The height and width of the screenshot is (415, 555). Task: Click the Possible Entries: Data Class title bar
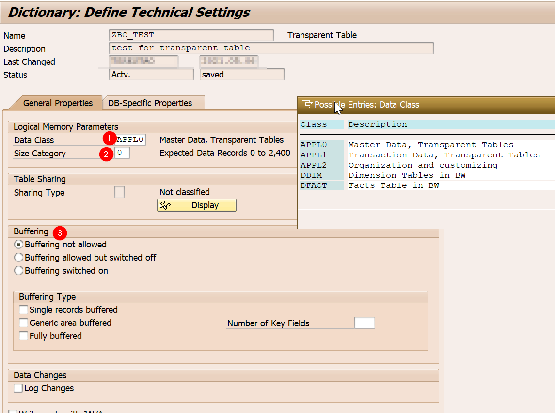click(x=426, y=105)
